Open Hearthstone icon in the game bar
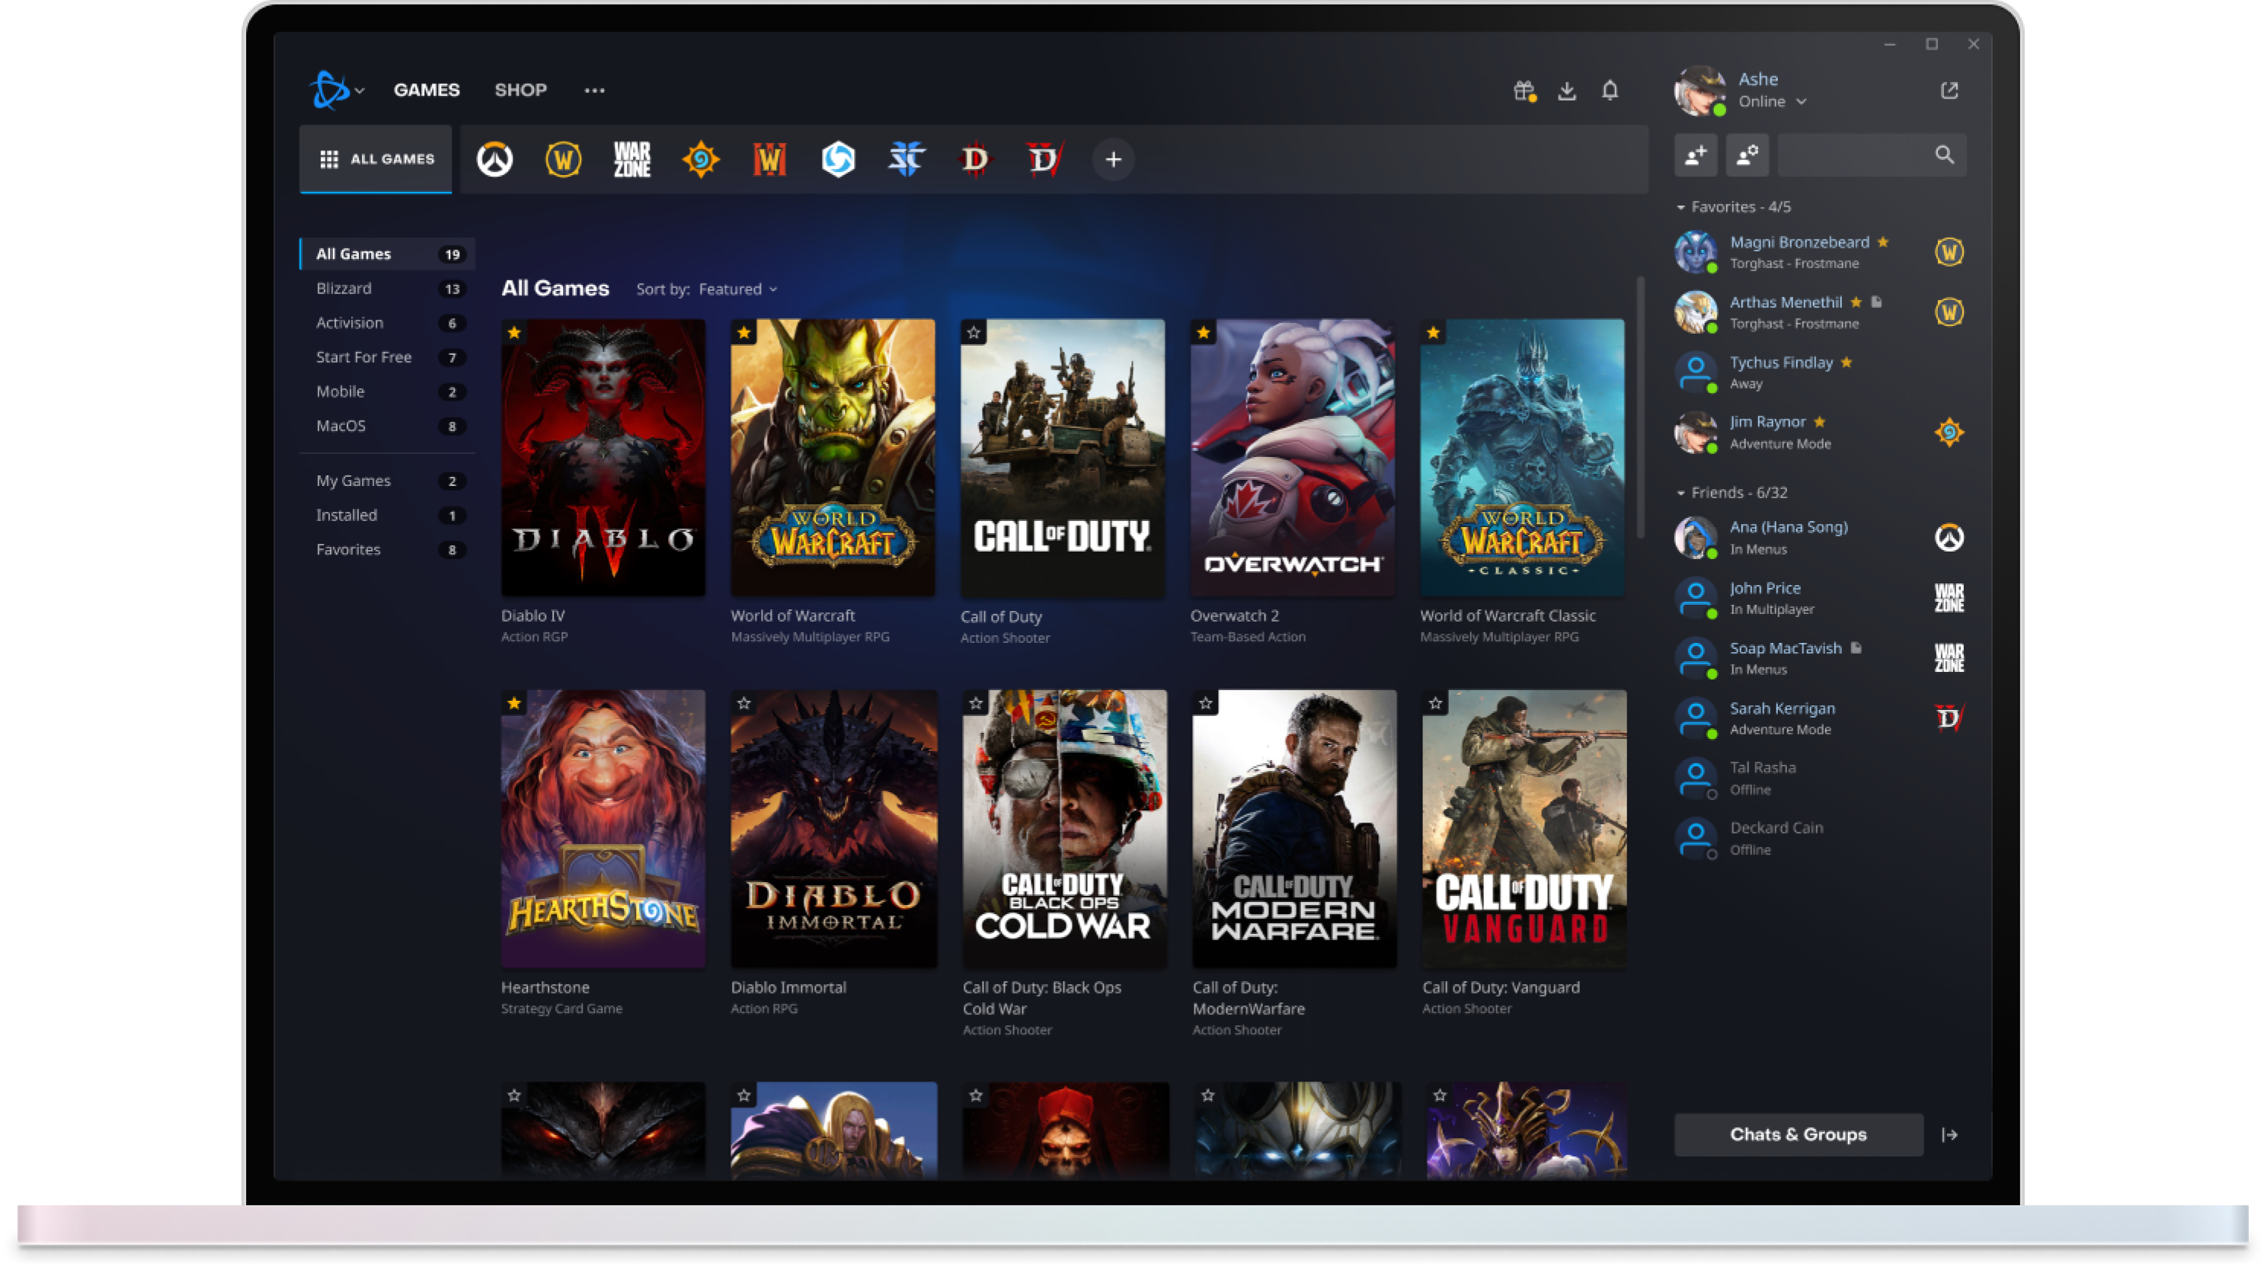 pos(701,159)
